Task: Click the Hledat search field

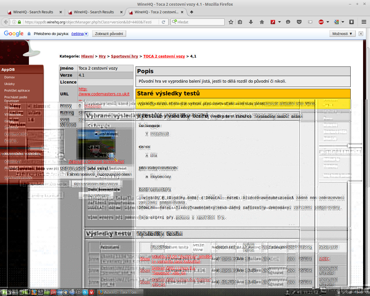Action: [x=200, y=22]
